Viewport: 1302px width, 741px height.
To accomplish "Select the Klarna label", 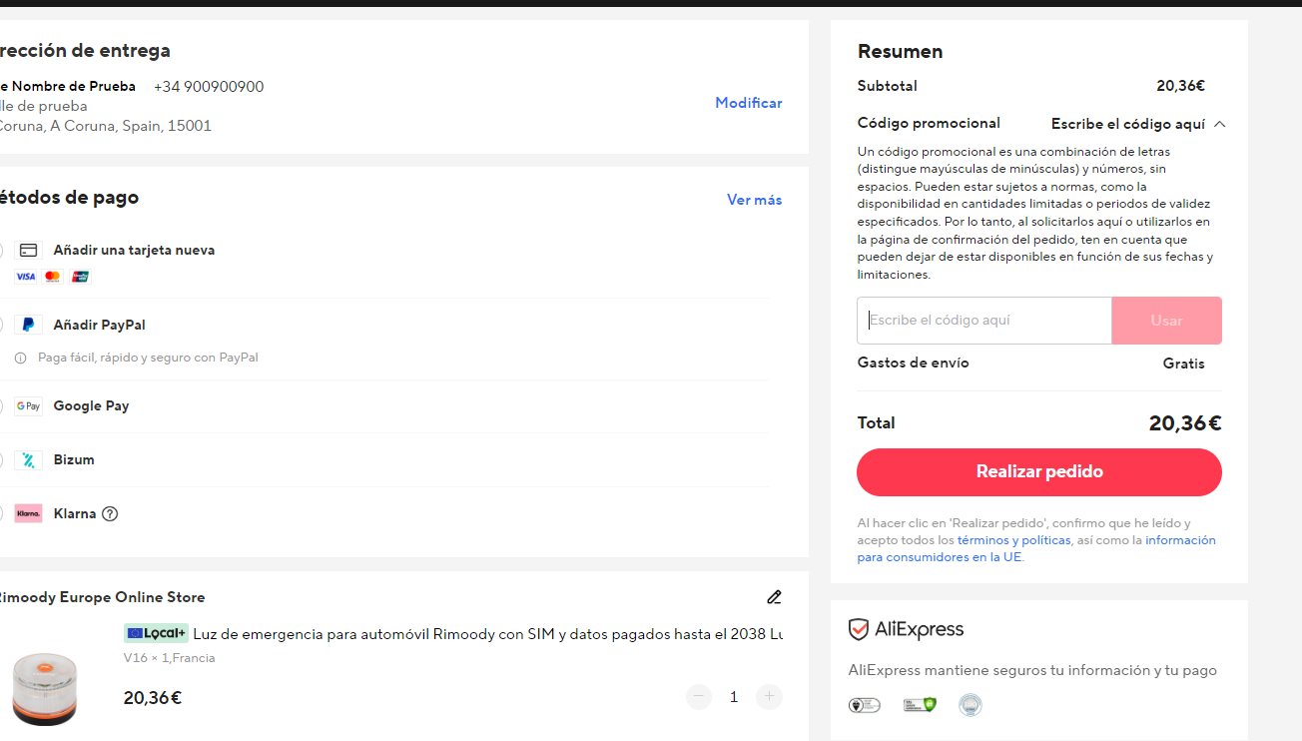I will (x=75, y=514).
